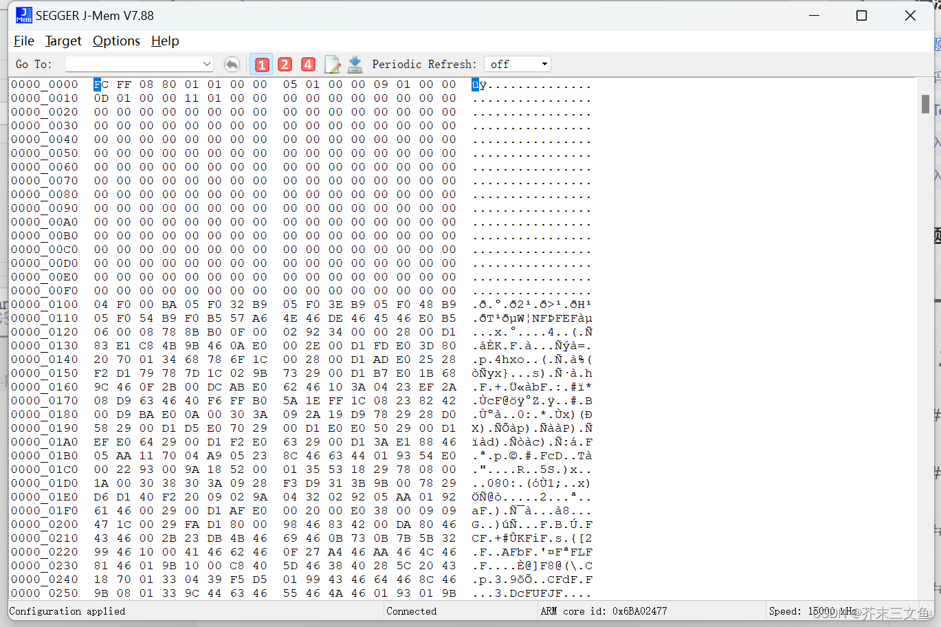941x627 pixels.
Task: Open the Go To address dropdown arrow
Action: (x=207, y=64)
